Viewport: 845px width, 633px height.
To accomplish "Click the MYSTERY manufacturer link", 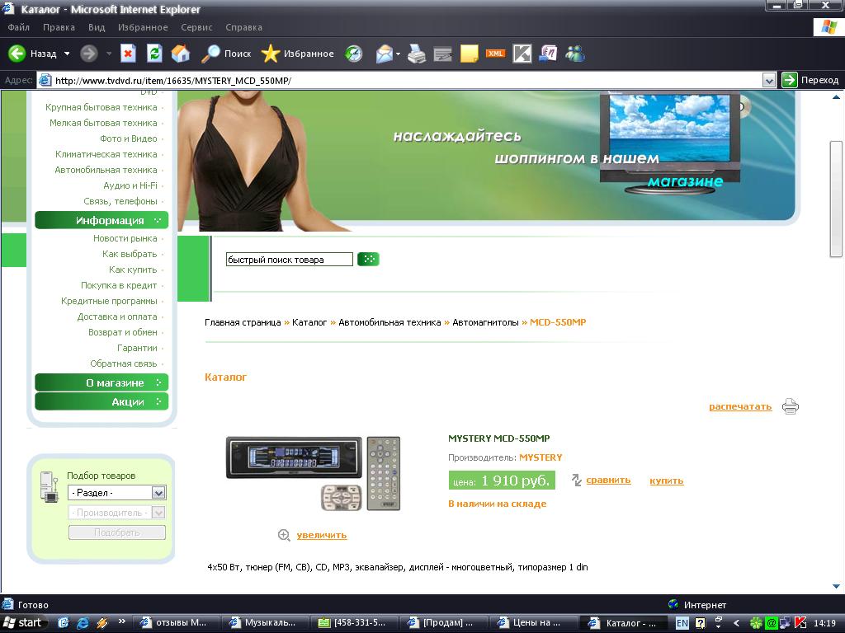I will (541, 457).
